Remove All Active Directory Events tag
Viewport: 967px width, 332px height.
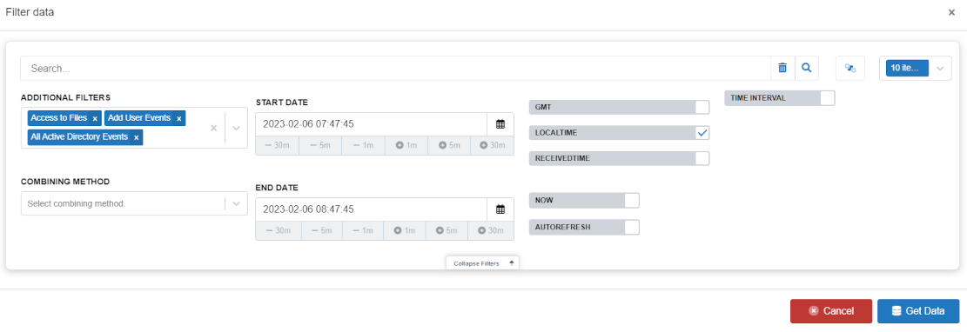pyautogui.click(x=137, y=137)
